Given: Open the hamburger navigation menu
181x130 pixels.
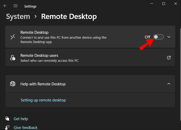Looking at the screenshot, I should tap(16, 6).
